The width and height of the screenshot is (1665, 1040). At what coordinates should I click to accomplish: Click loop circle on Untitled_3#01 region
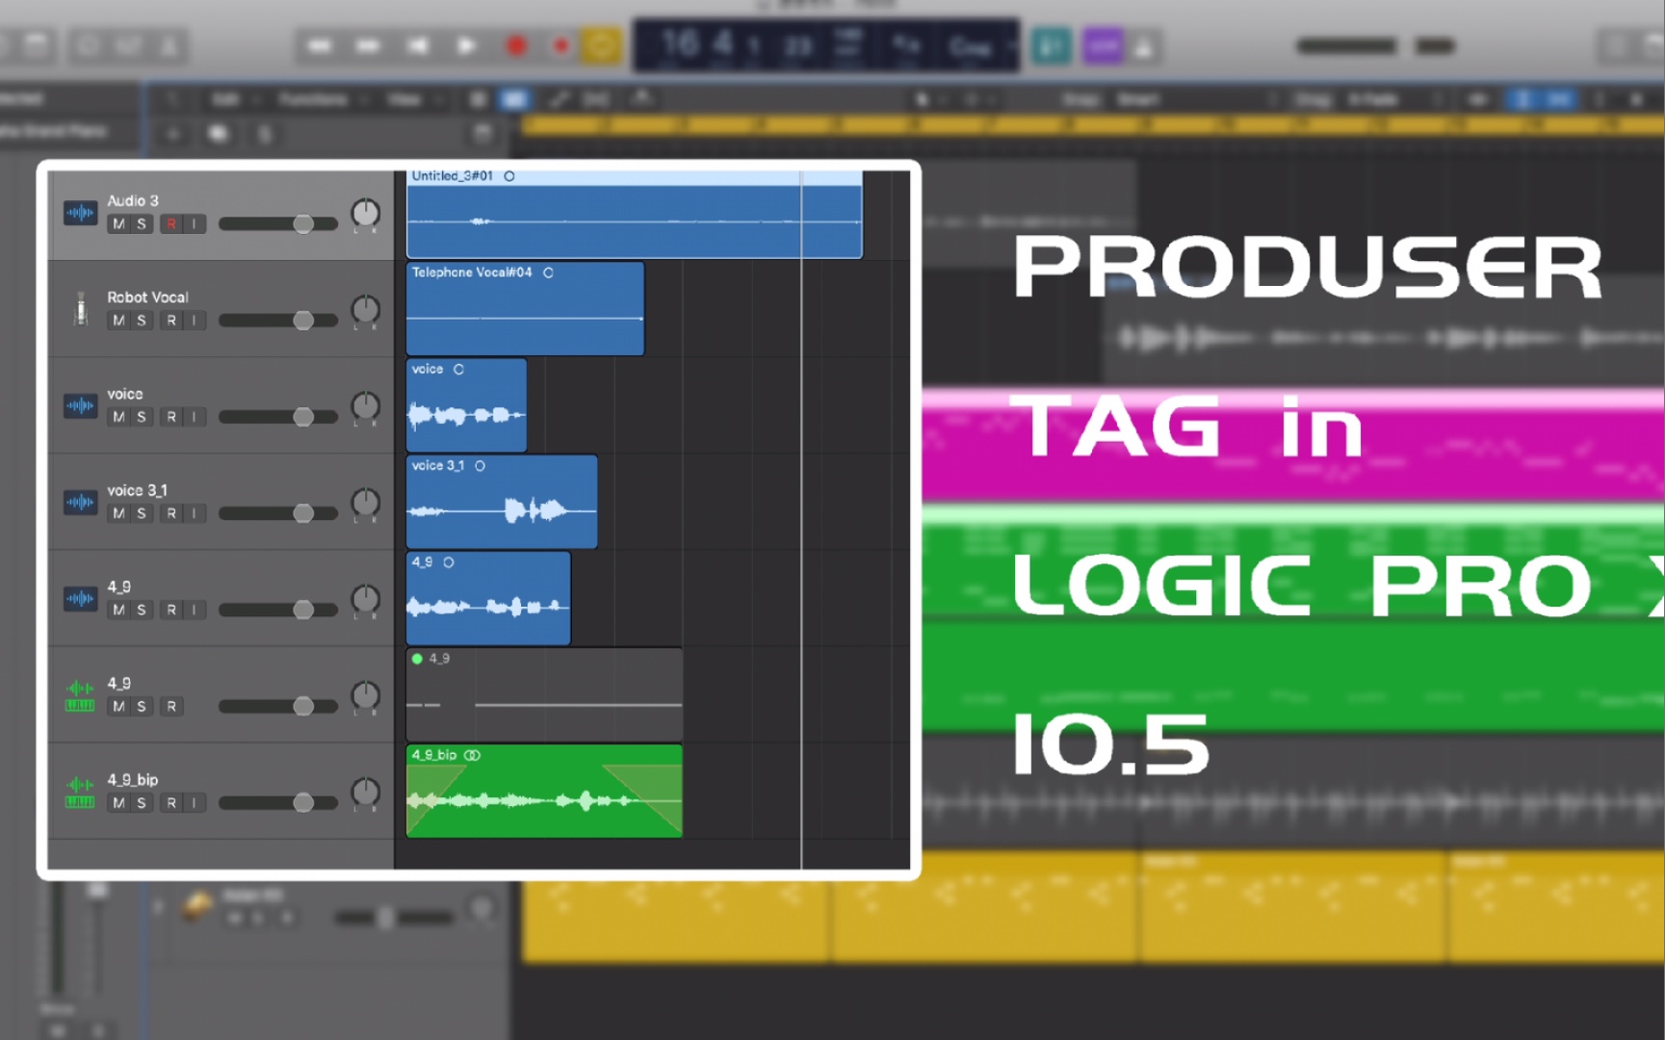coord(509,176)
